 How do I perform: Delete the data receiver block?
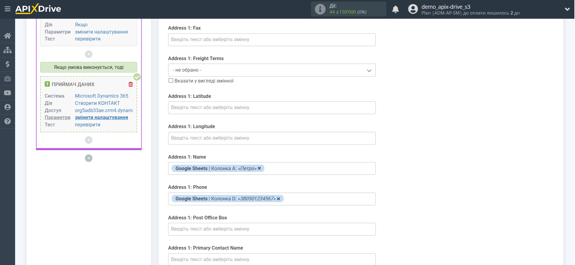pyautogui.click(x=131, y=84)
